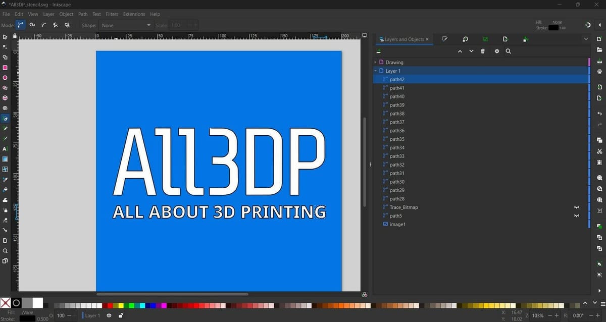606x322 pixels.
Task: Open the docked dialogs chevron menu
Action: (586, 39)
